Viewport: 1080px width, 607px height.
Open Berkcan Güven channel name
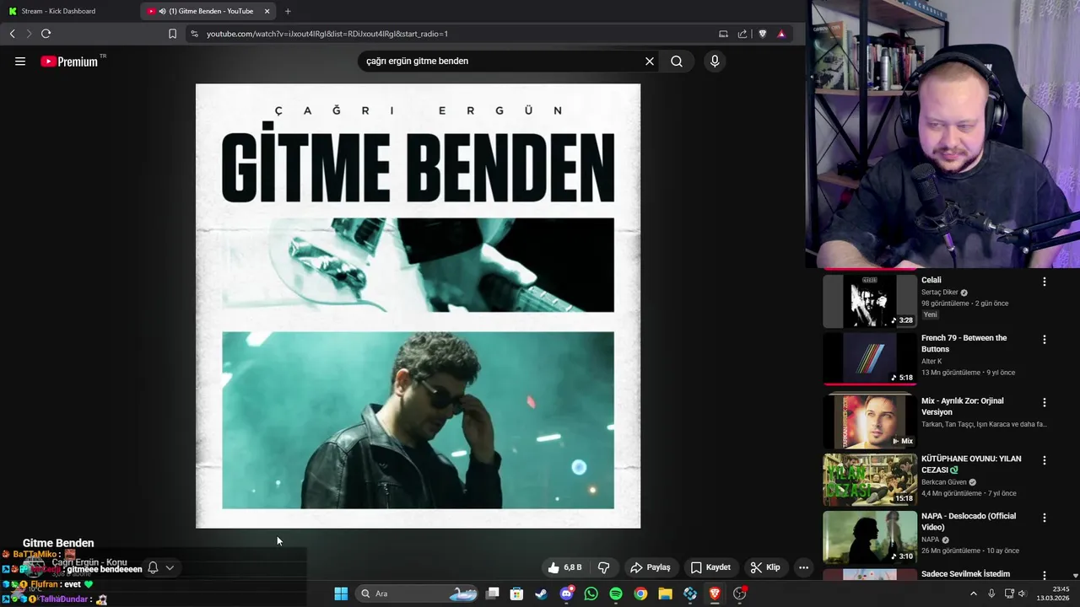[x=943, y=482]
